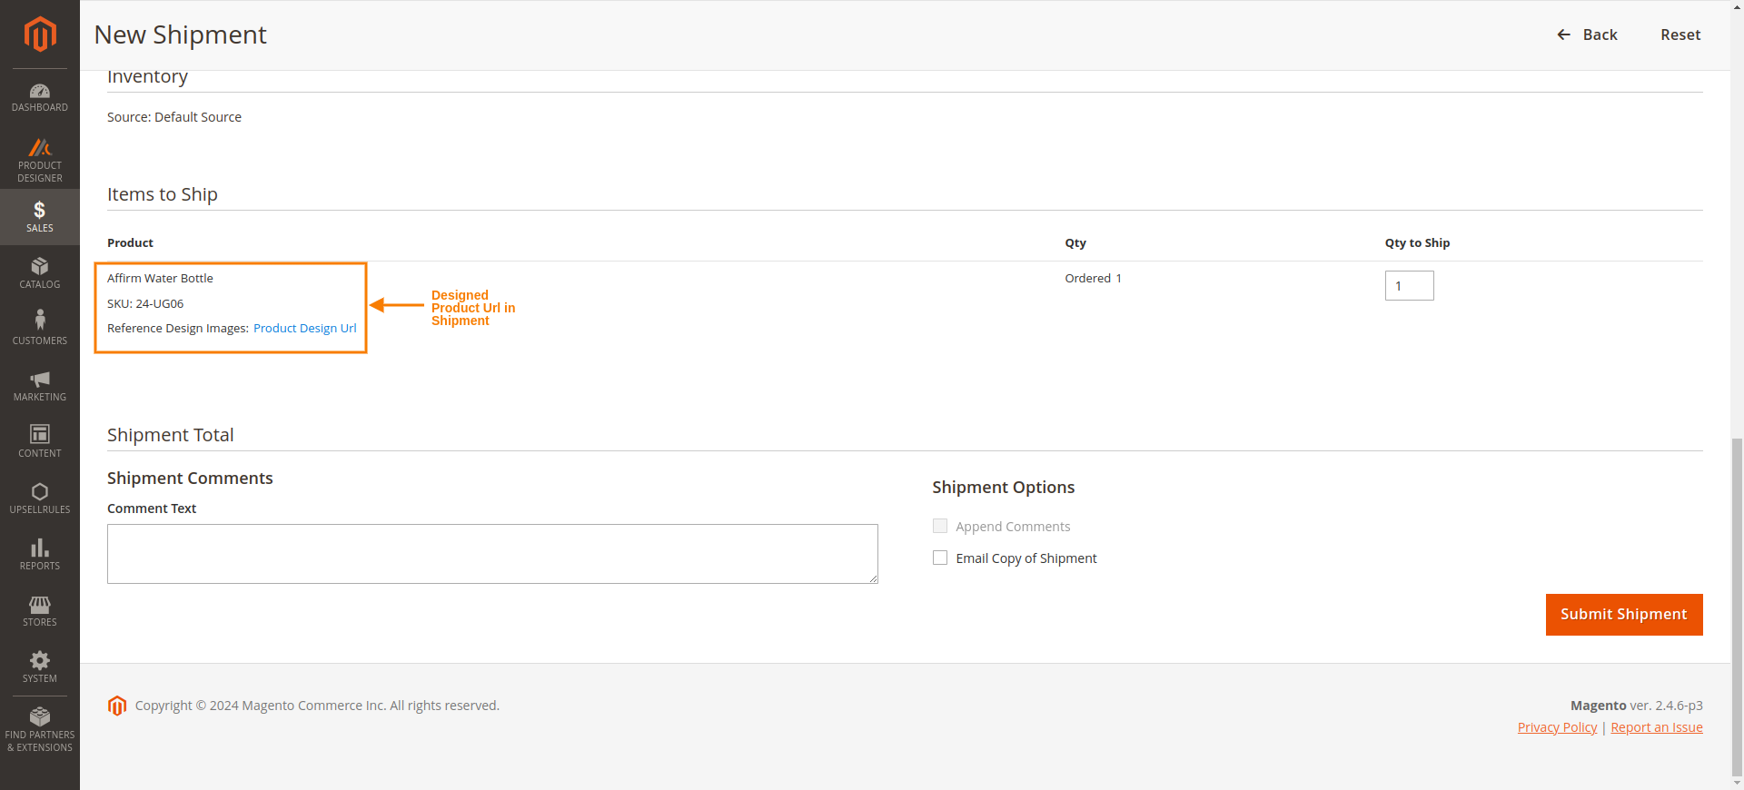Screen dimensions: 1744x790
Task: Open the Stores menu
Action: pos(40,611)
